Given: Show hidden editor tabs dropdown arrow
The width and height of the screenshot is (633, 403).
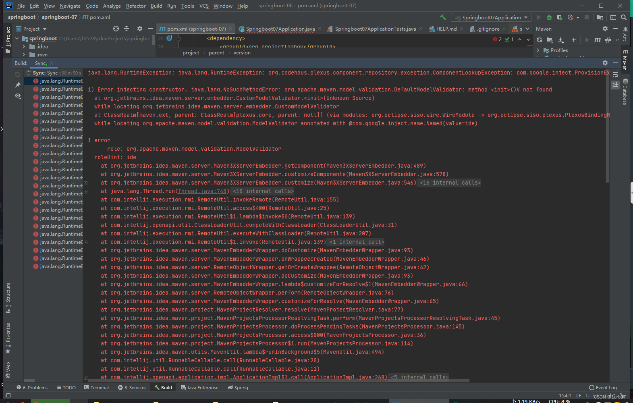Looking at the screenshot, I should click(527, 29).
